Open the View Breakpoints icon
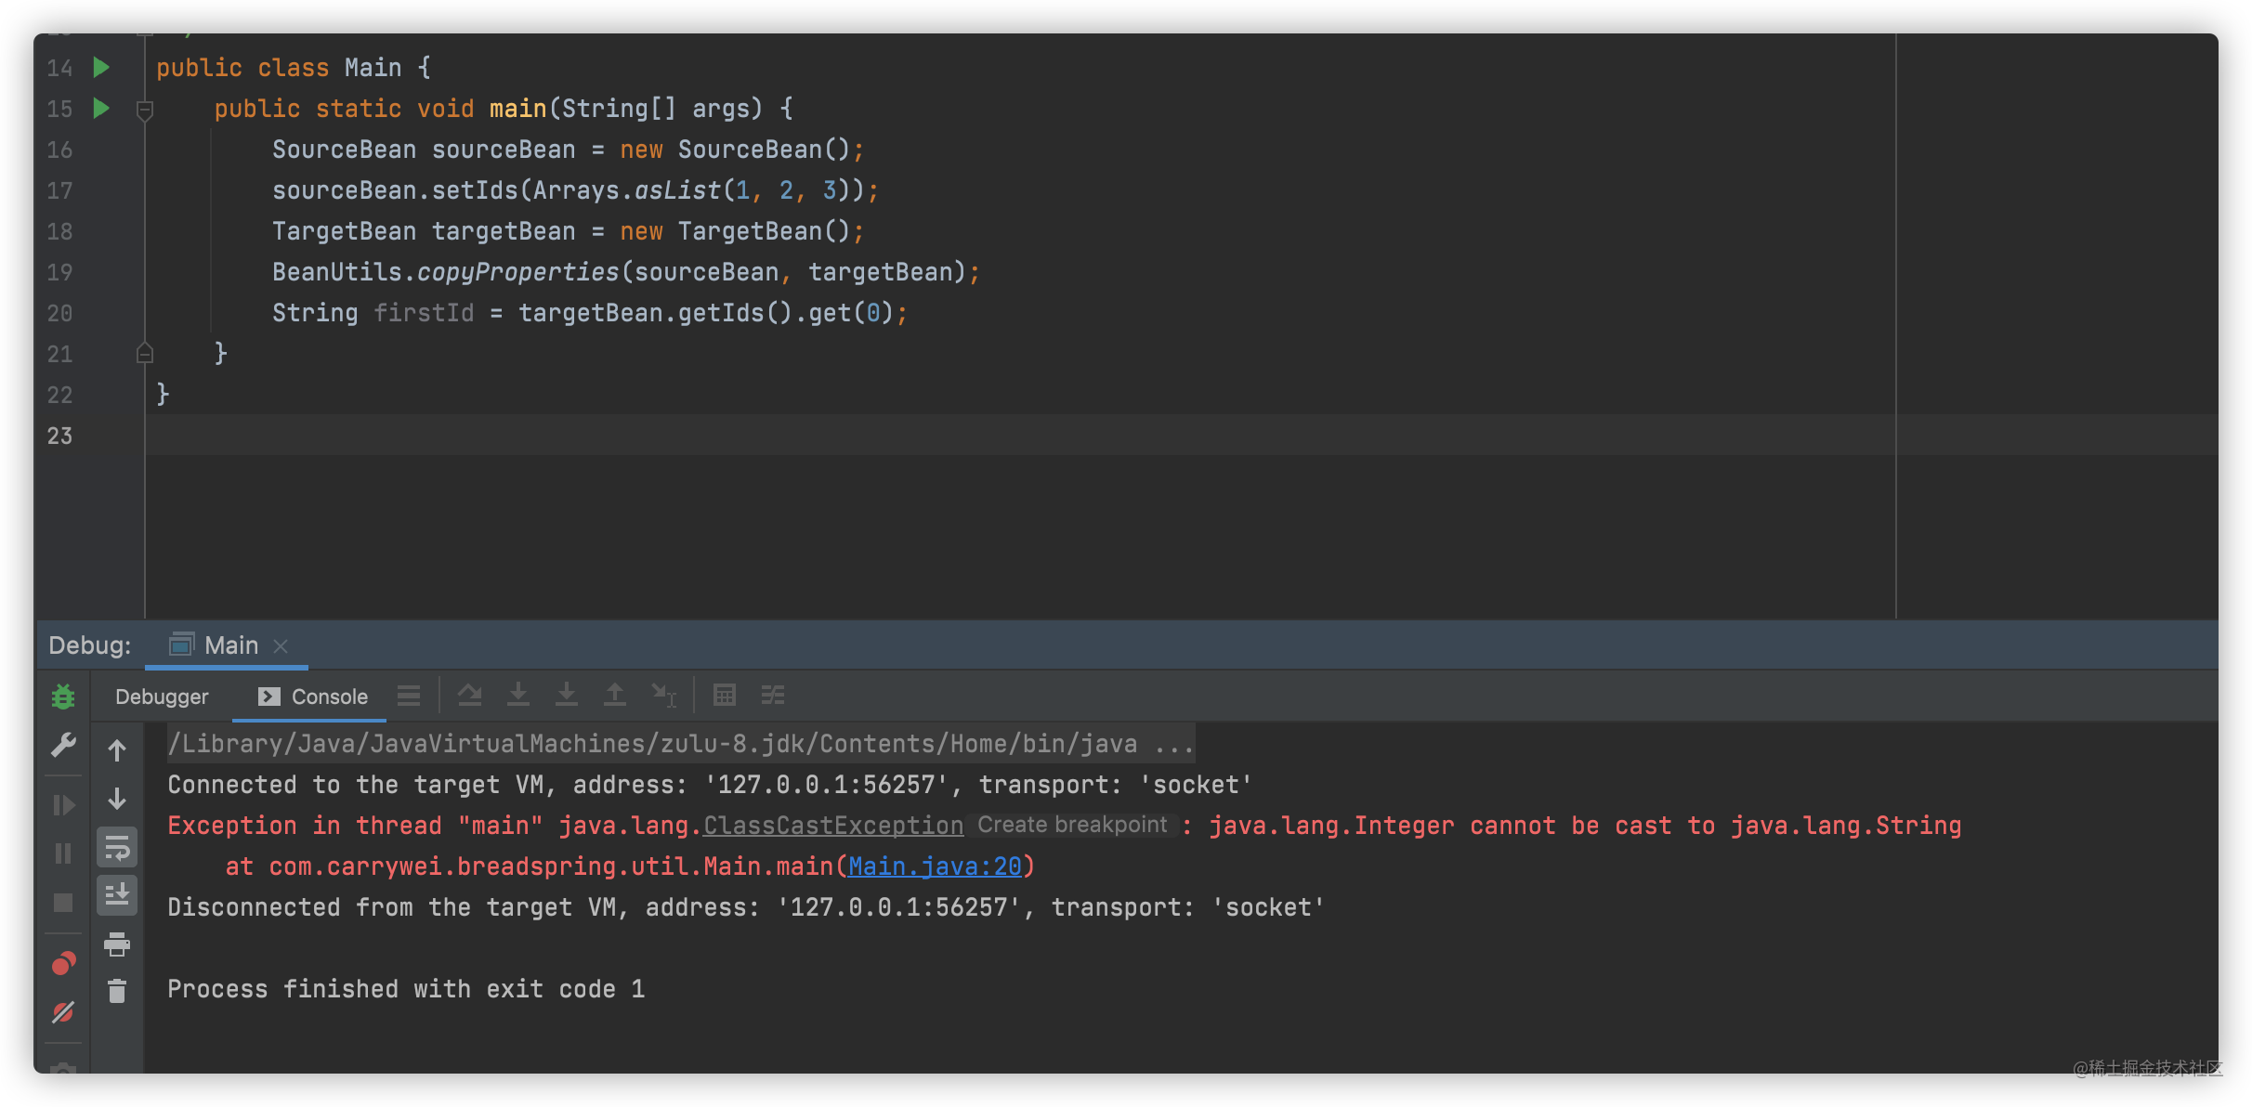This screenshot has width=2252, height=1107. (x=63, y=964)
